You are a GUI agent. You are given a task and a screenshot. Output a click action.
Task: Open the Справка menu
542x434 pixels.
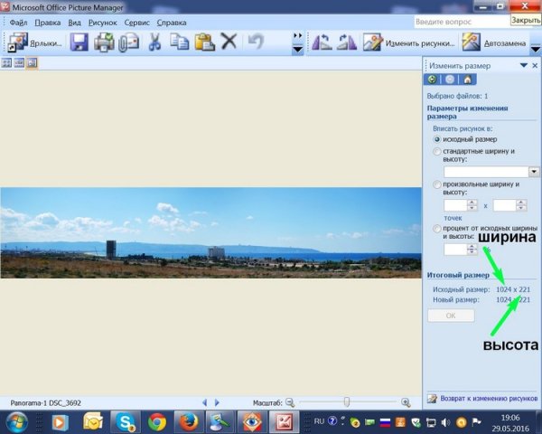point(172,23)
